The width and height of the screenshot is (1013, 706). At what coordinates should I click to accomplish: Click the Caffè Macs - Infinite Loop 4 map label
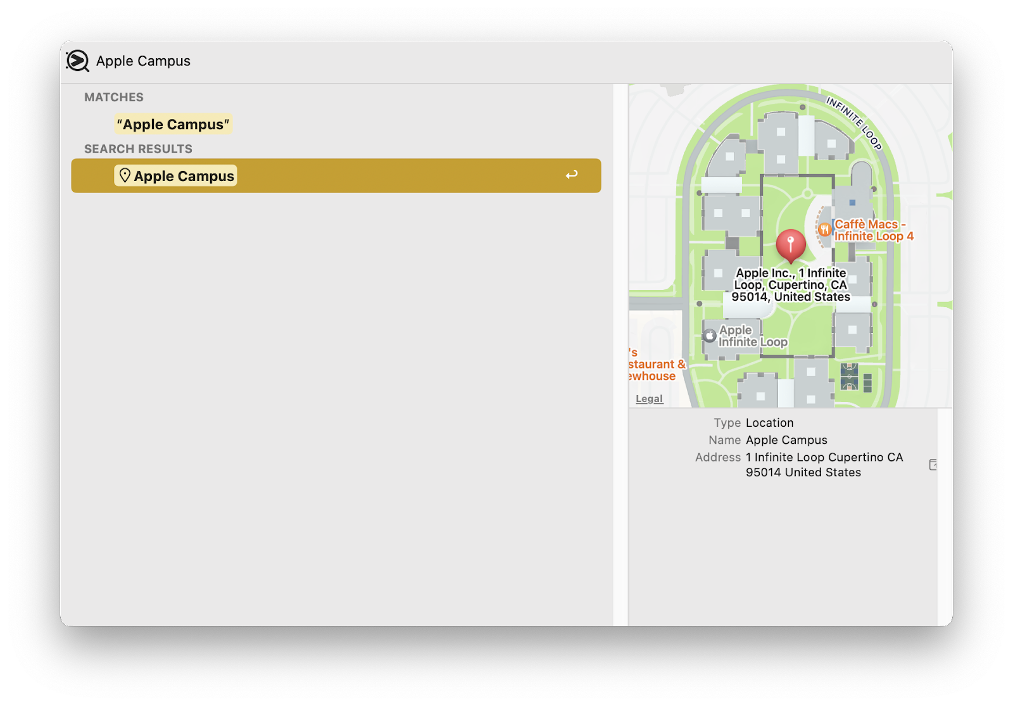(x=872, y=230)
